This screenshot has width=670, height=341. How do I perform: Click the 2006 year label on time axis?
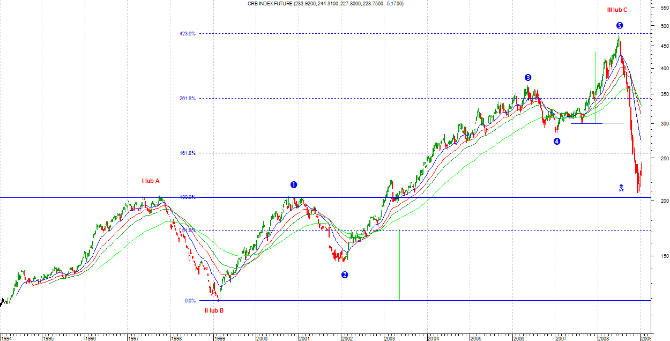(518, 338)
